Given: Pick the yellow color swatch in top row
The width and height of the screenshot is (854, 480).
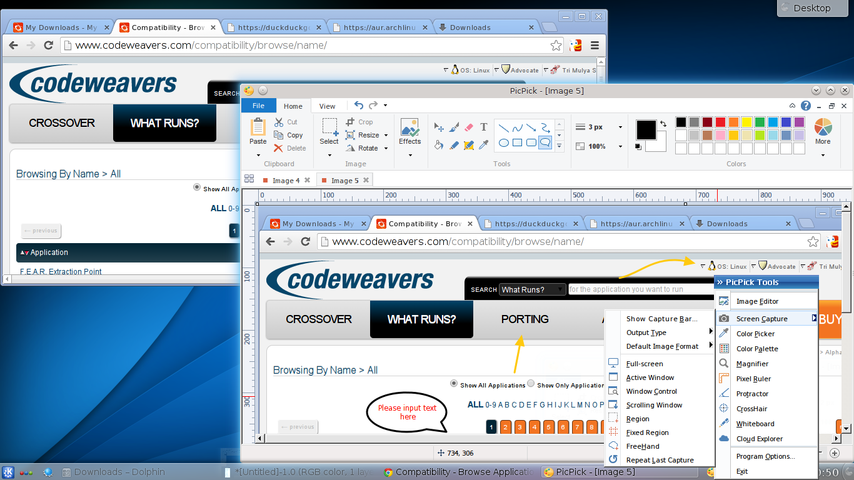Looking at the screenshot, I should tap(746, 122).
